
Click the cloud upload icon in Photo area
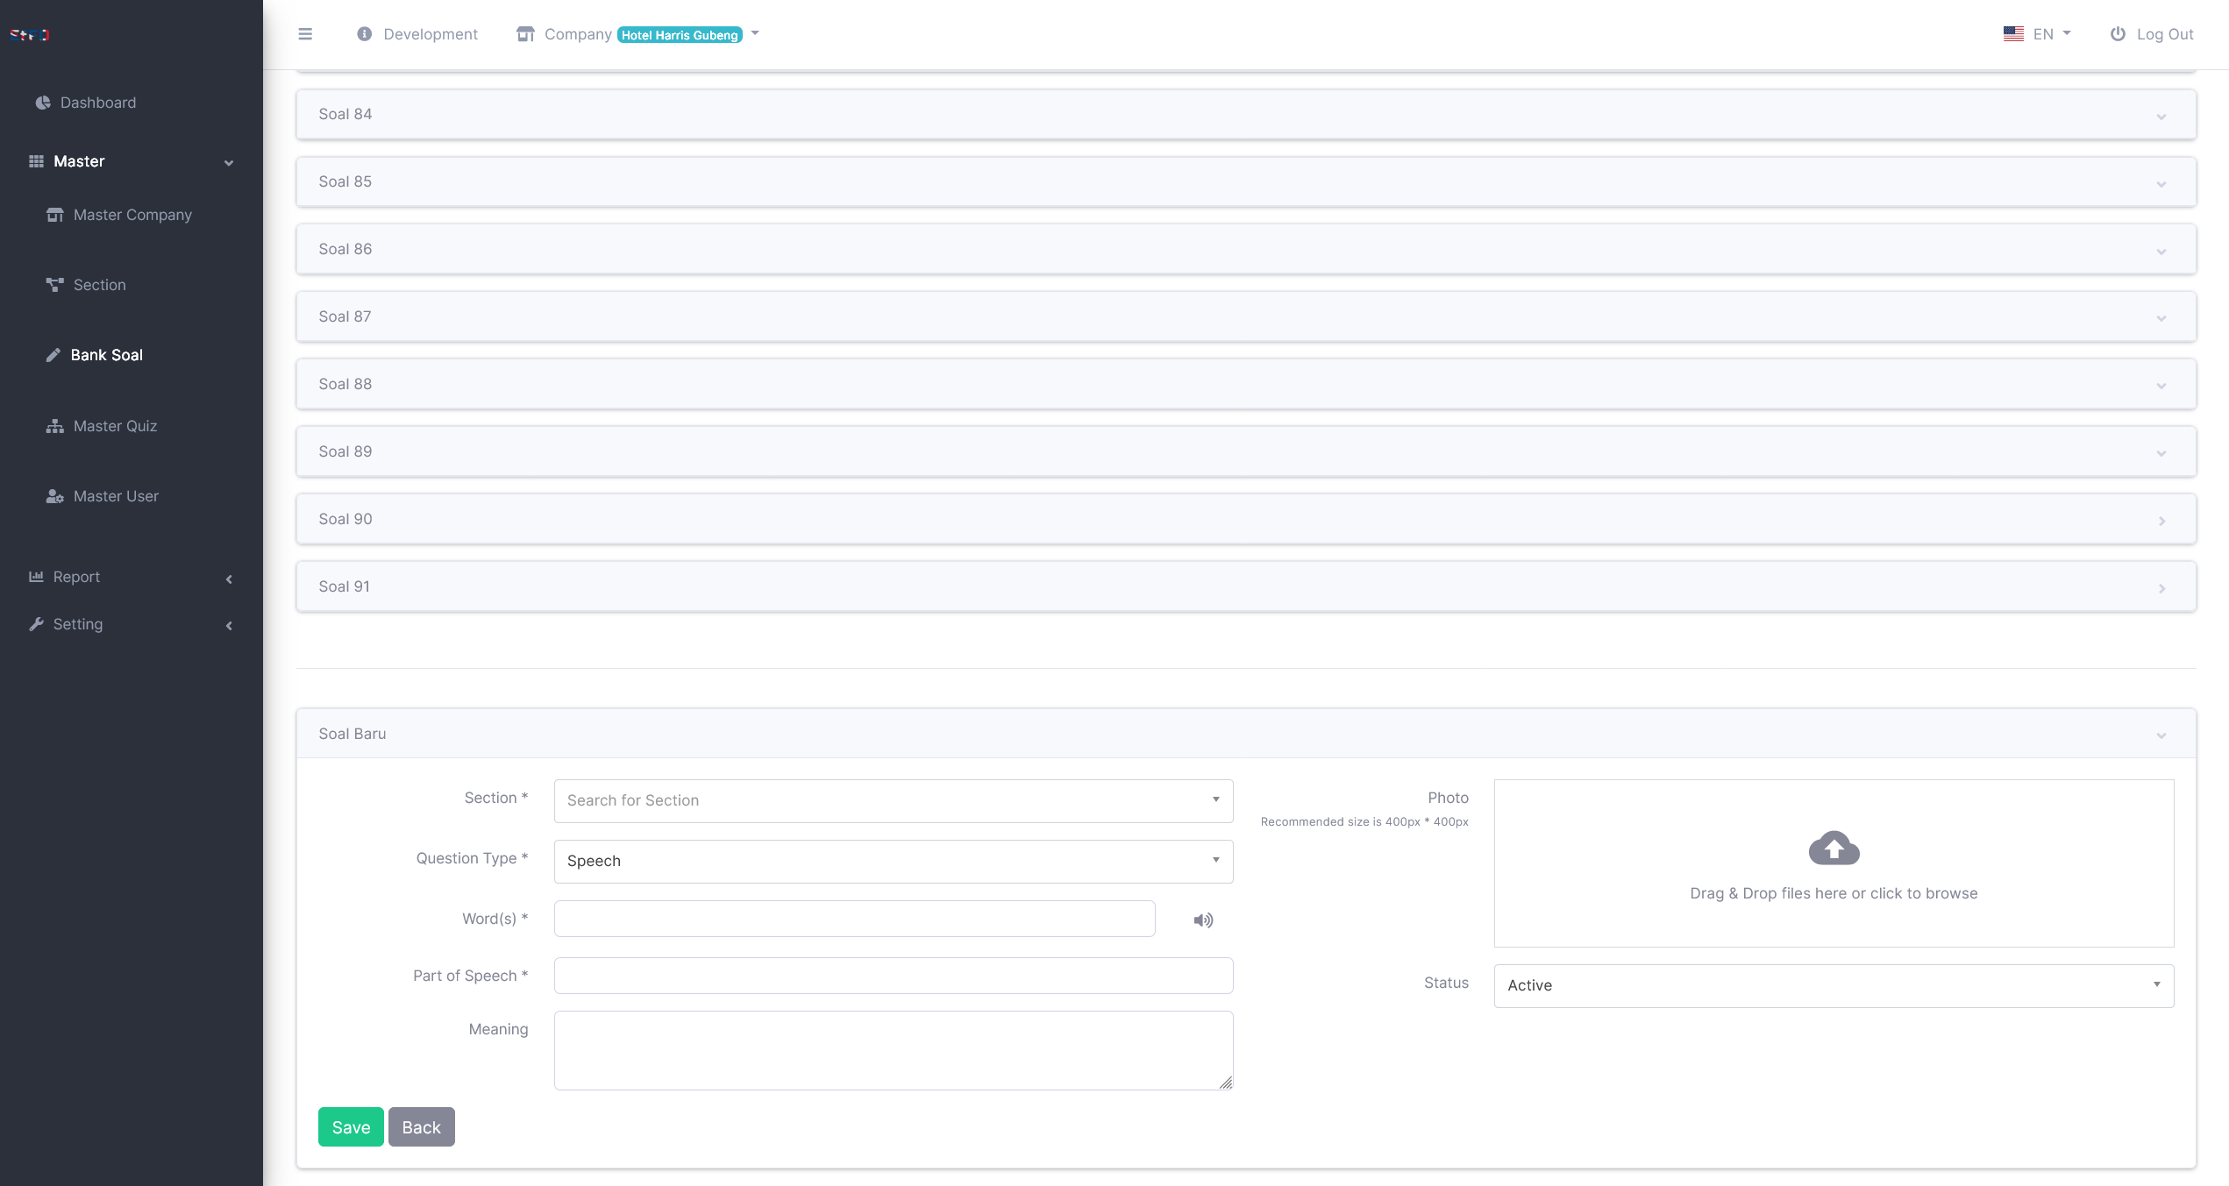click(1834, 848)
